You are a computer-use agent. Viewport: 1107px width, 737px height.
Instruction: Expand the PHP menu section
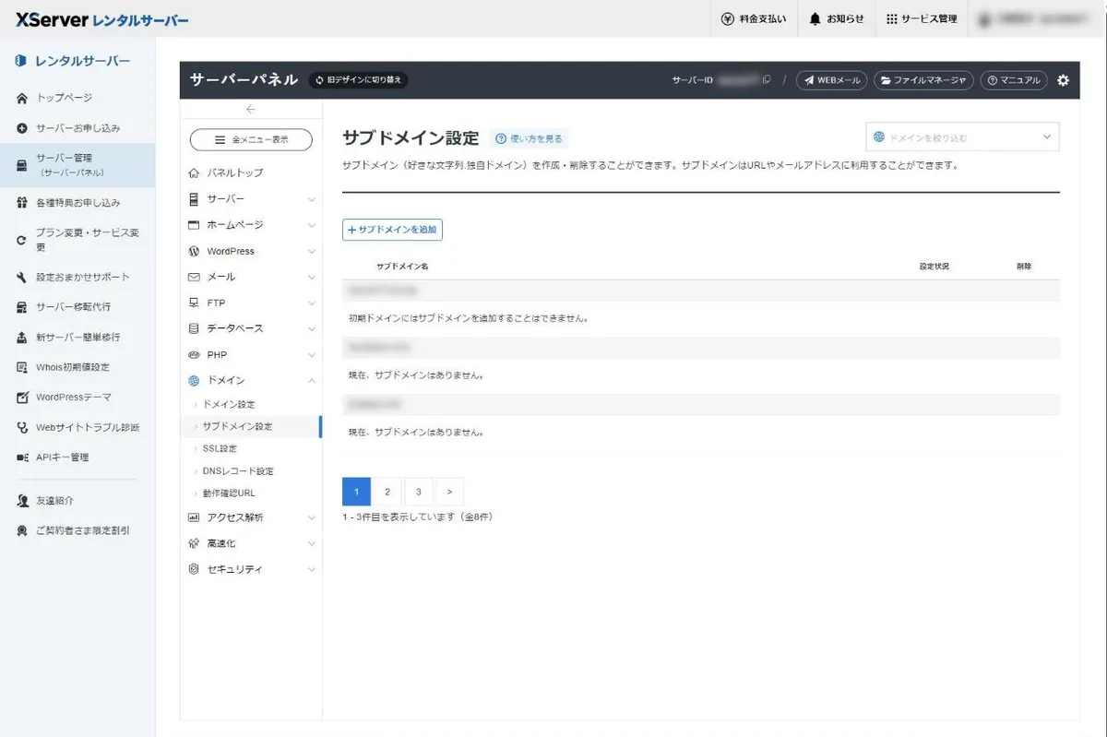[251, 354]
